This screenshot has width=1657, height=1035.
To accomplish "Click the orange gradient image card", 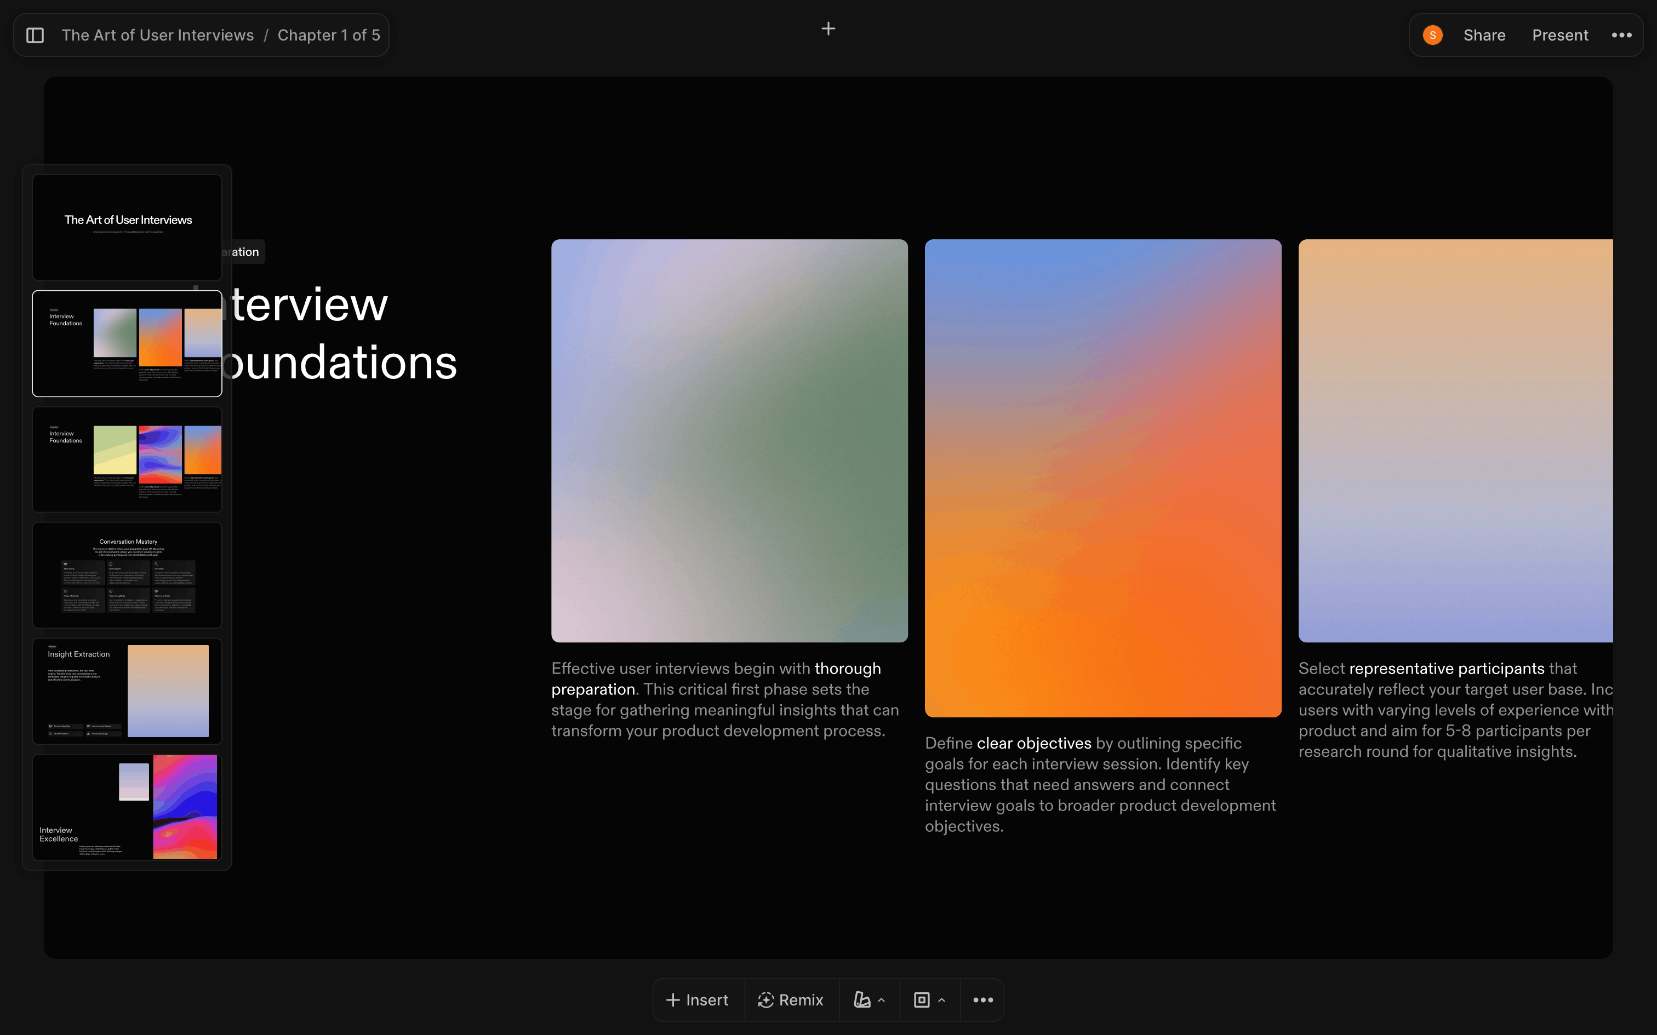I will (1102, 478).
